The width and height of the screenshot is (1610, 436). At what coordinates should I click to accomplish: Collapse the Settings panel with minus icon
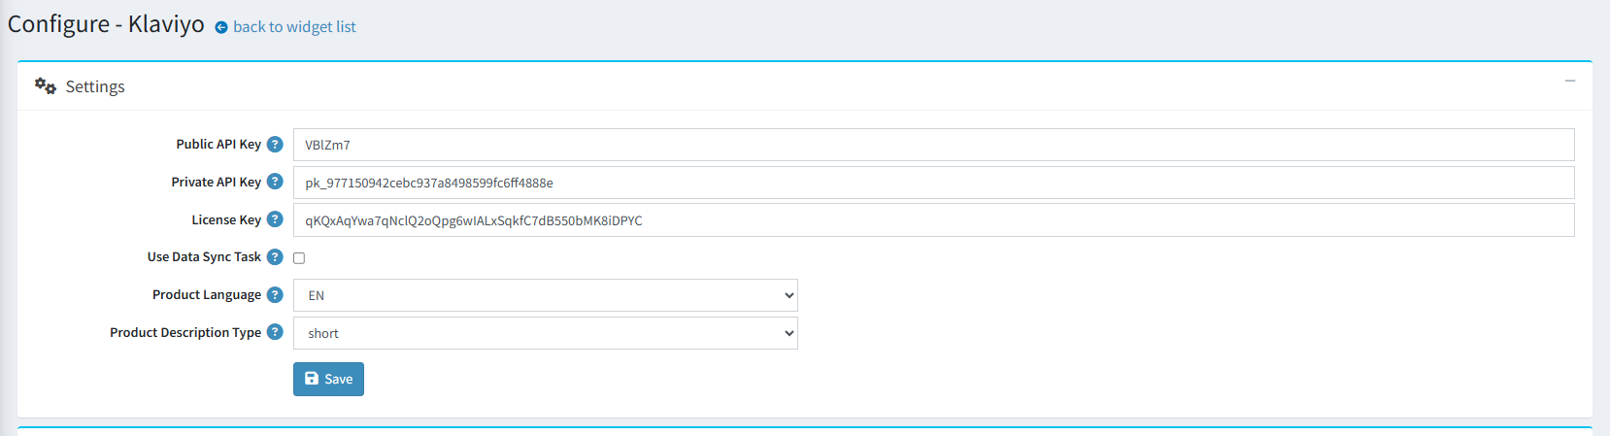pyautogui.click(x=1570, y=81)
